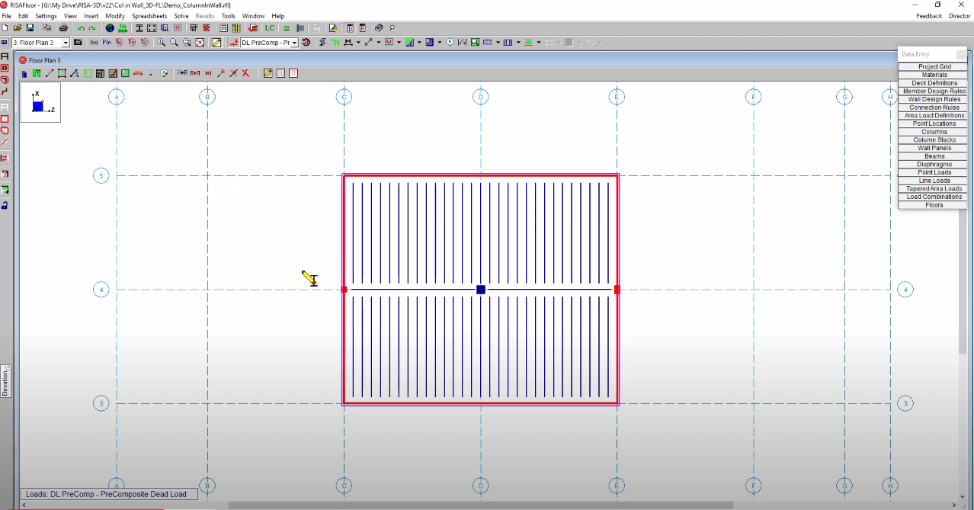Screen dimensions: 974x510
Task: Toggle the drawing grid dots icon
Action: 293,74
